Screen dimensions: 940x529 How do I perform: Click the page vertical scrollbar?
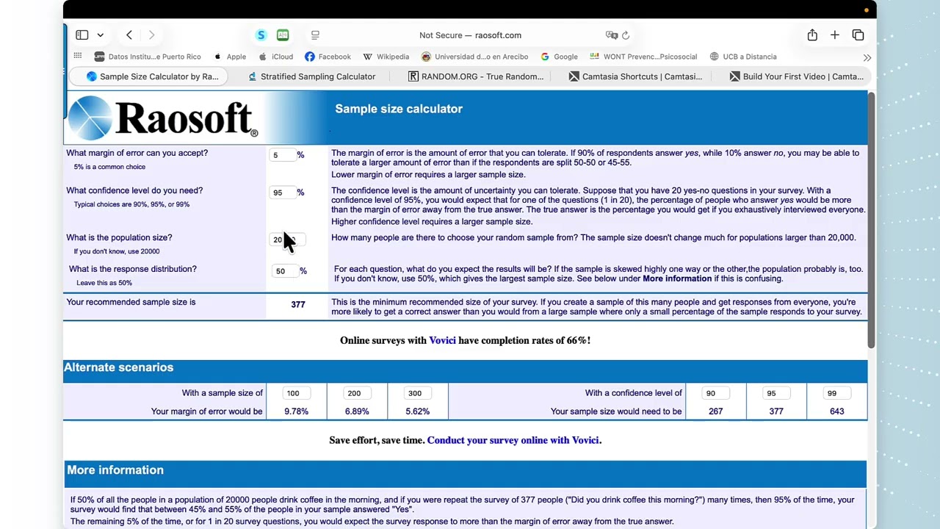click(872, 220)
